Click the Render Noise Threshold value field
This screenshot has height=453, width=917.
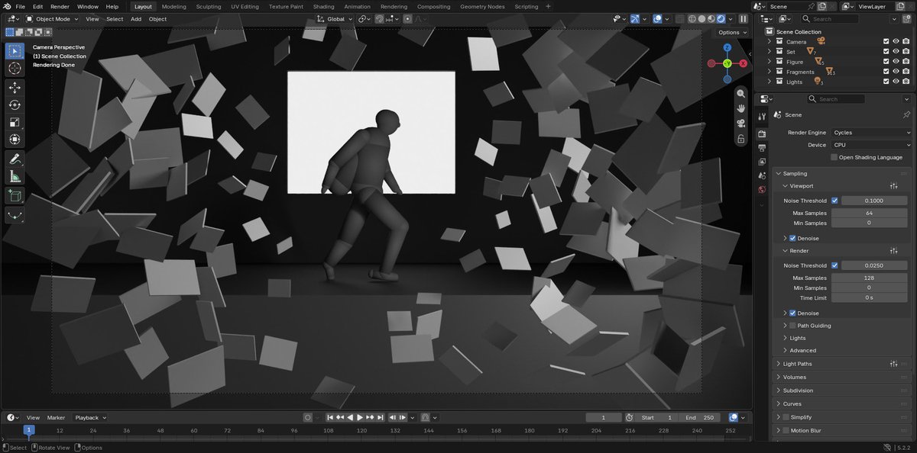tap(874, 265)
